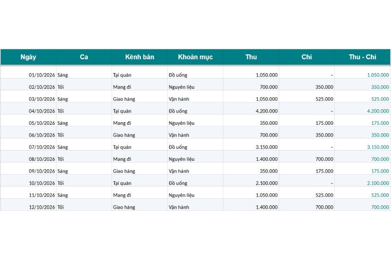The height and width of the screenshot is (260, 391).
Task: Click the Ngày column header
Action: click(28, 57)
